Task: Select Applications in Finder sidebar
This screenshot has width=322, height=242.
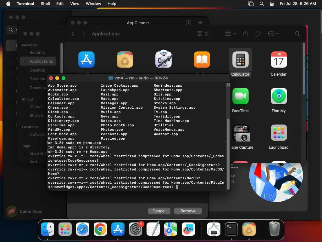Action: pos(38,61)
